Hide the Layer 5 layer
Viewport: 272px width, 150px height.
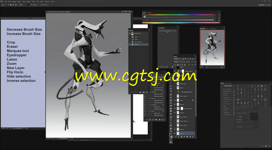tap(175, 134)
